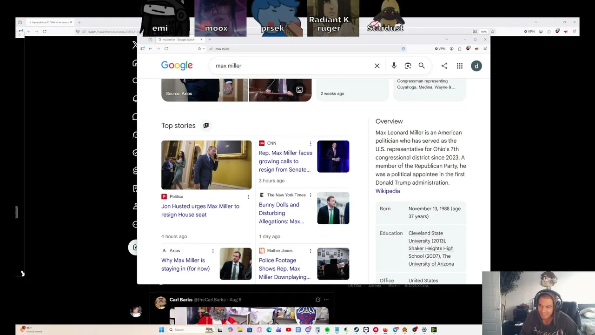Open CNN 'Rep. Max Miller faces growing calls' story
The width and height of the screenshot is (595, 335).
click(285, 161)
